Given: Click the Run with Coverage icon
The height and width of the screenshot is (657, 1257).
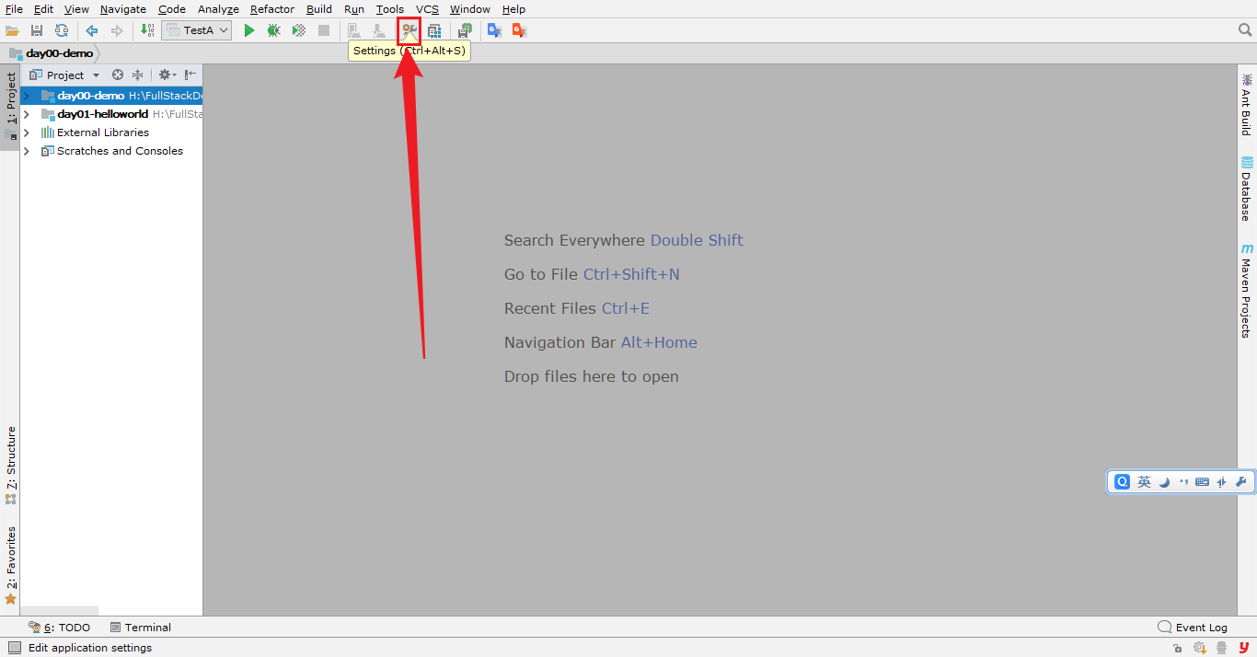Looking at the screenshot, I should tap(298, 30).
